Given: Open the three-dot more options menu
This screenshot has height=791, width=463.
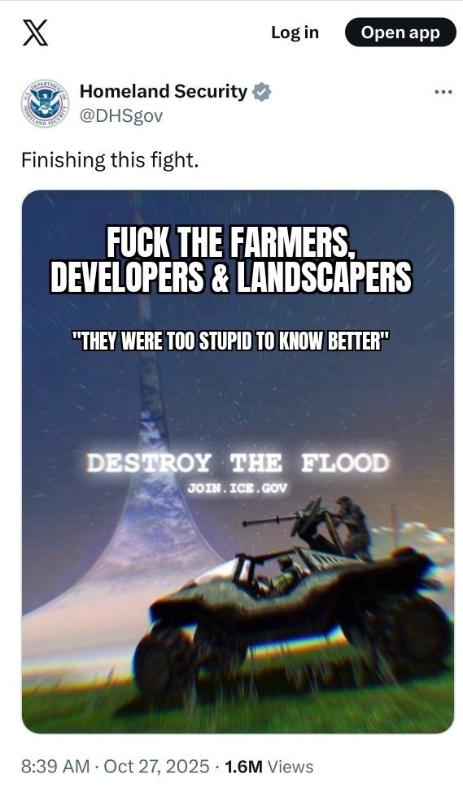Looking at the screenshot, I should click(443, 93).
